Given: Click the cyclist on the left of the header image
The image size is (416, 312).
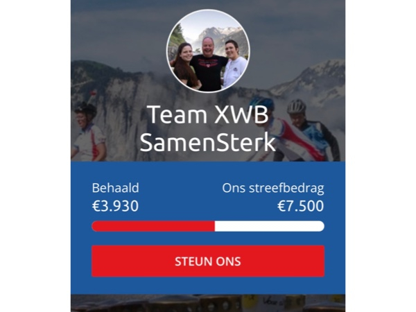Looking at the screenshot, I should tap(87, 132).
